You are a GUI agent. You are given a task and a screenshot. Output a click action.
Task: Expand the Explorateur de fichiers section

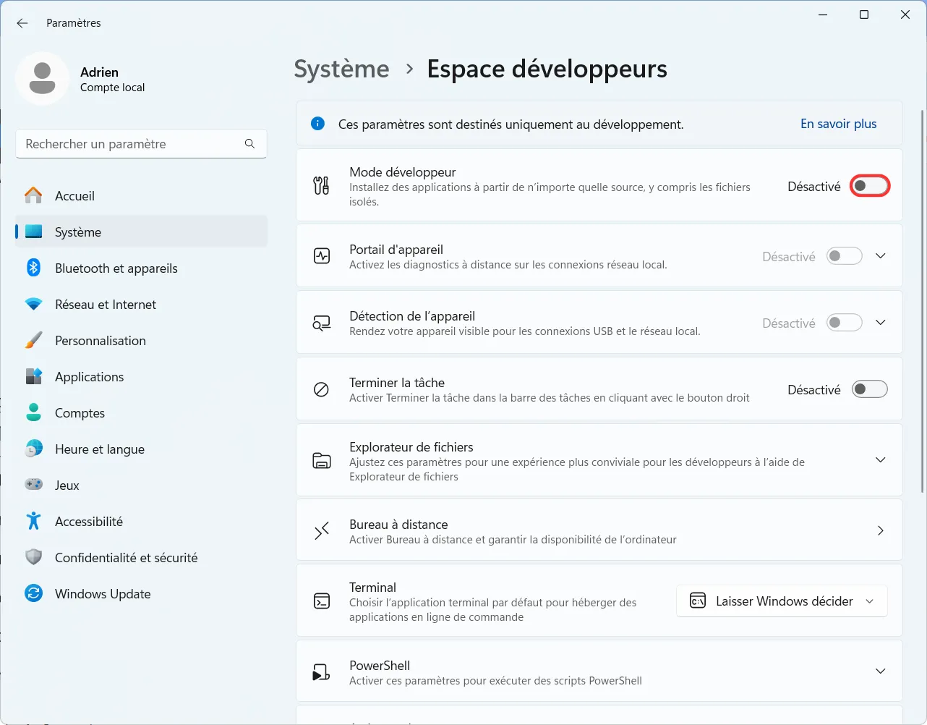pyautogui.click(x=880, y=460)
